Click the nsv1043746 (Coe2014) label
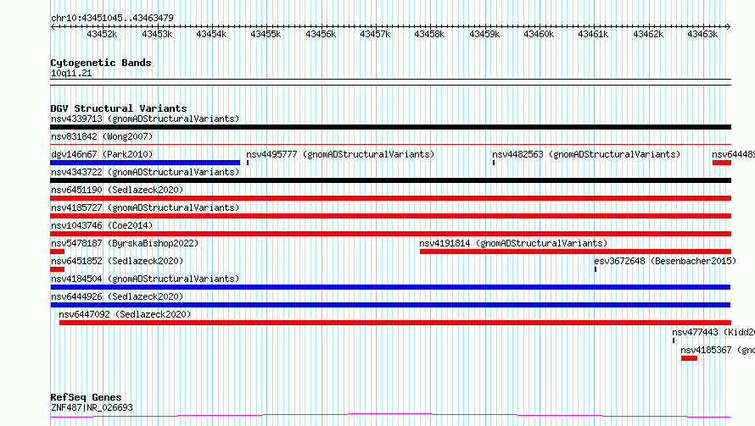Image resolution: width=755 pixels, height=426 pixels. 102,225
